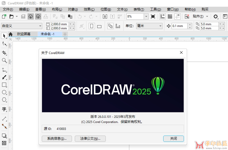
Task: Toggle apply layout to all pages
Action: (110, 26)
